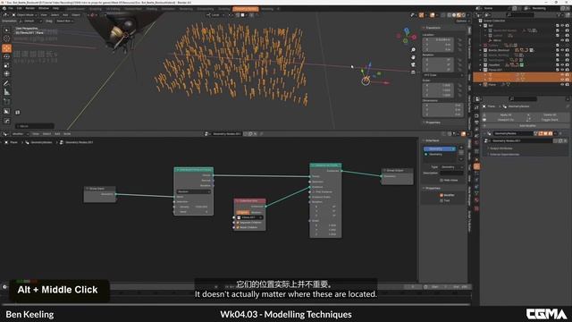The height and width of the screenshot is (322, 572).
Task: Click the red X axis on navigation gizmo
Action: [x=414, y=37]
